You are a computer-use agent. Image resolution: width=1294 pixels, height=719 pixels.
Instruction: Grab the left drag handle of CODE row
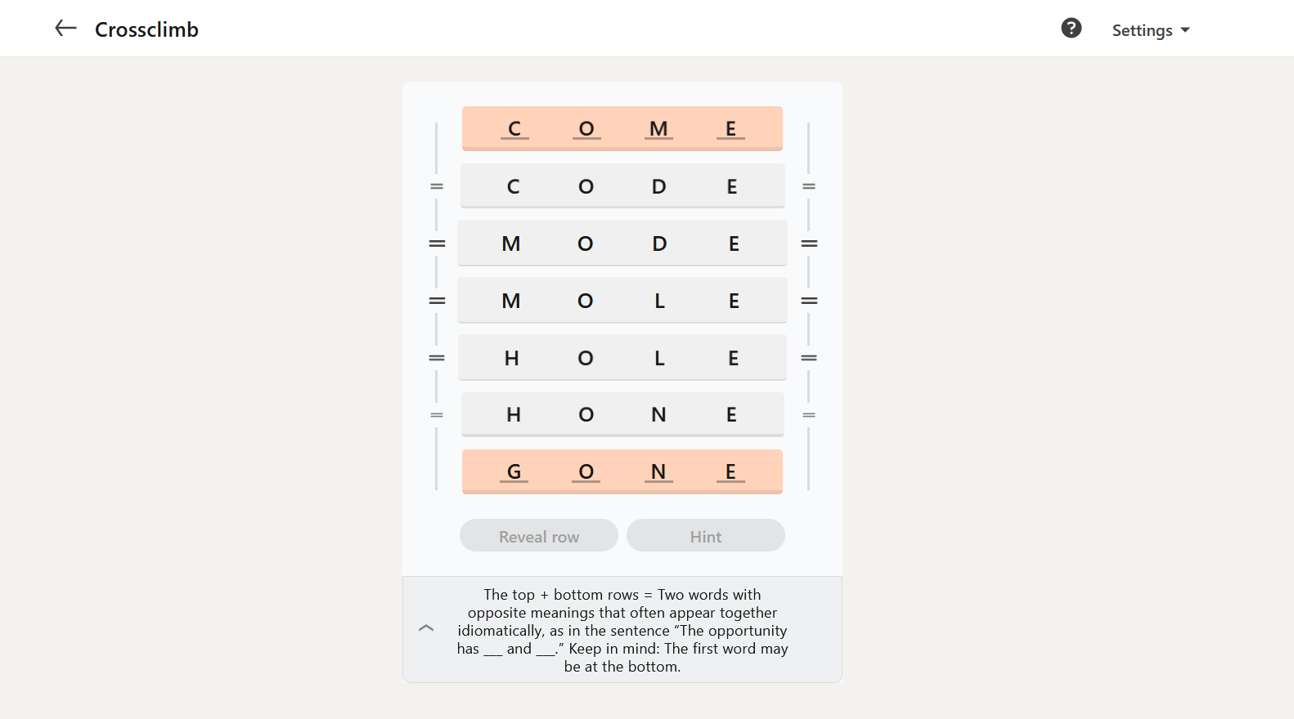pyautogui.click(x=437, y=186)
